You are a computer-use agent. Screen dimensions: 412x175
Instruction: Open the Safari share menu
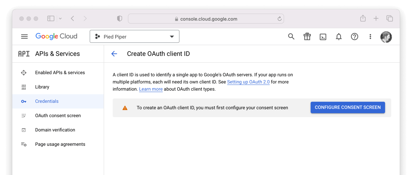click(363, 18)
